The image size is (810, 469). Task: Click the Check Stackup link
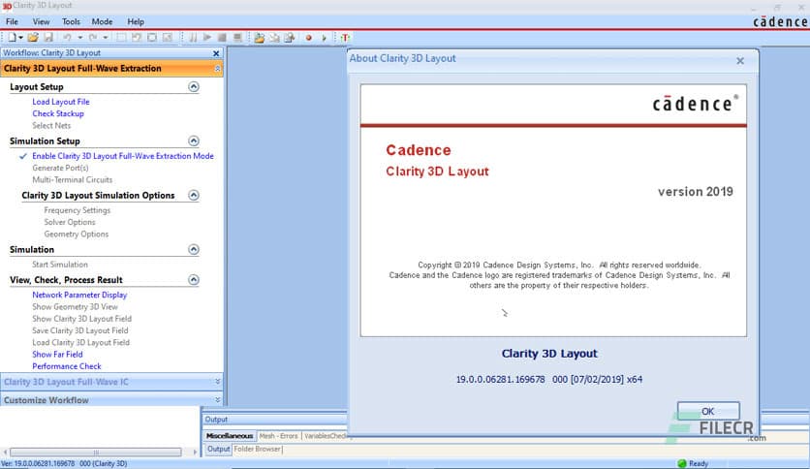point(58,113)
